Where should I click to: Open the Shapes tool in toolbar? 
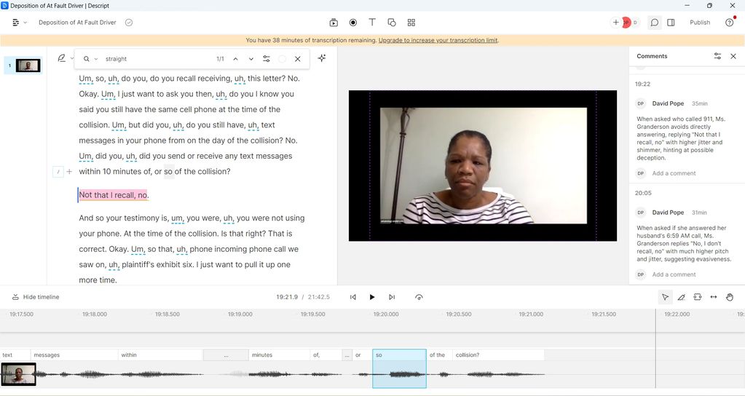click(392, 23)
